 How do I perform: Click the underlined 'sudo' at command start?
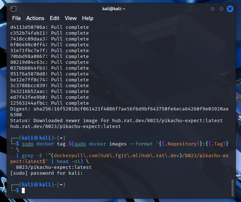(x=28, y=144)
